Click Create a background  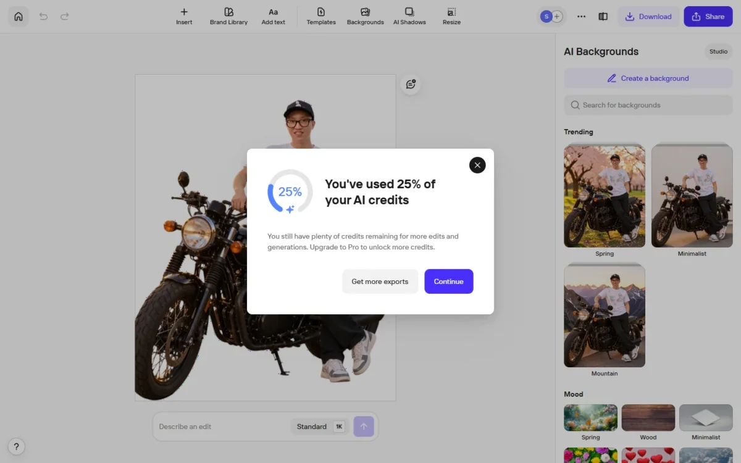[x=648, y=78]
